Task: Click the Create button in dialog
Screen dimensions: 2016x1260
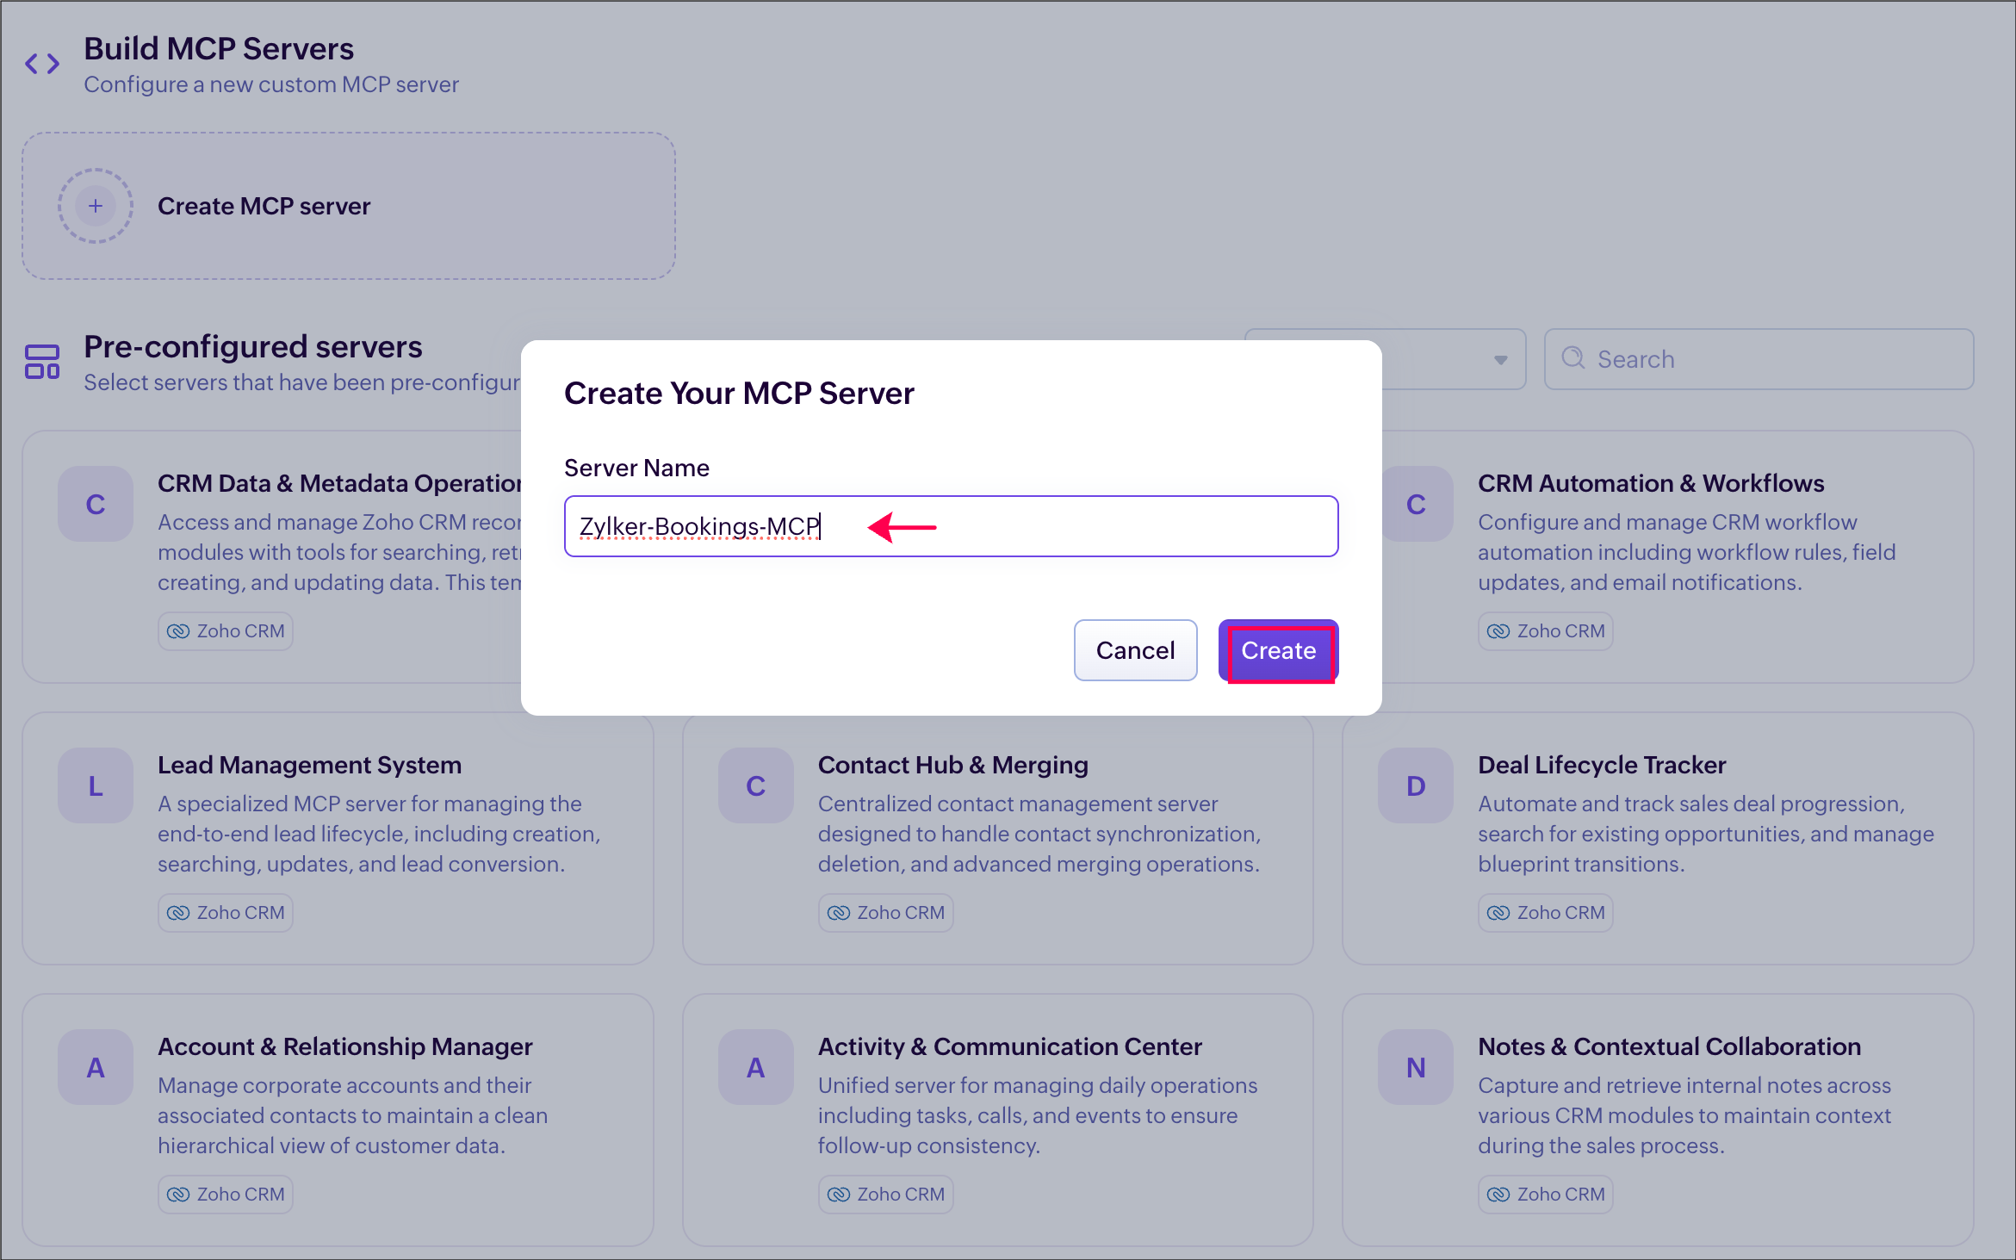Action: tap(1278, 650)
